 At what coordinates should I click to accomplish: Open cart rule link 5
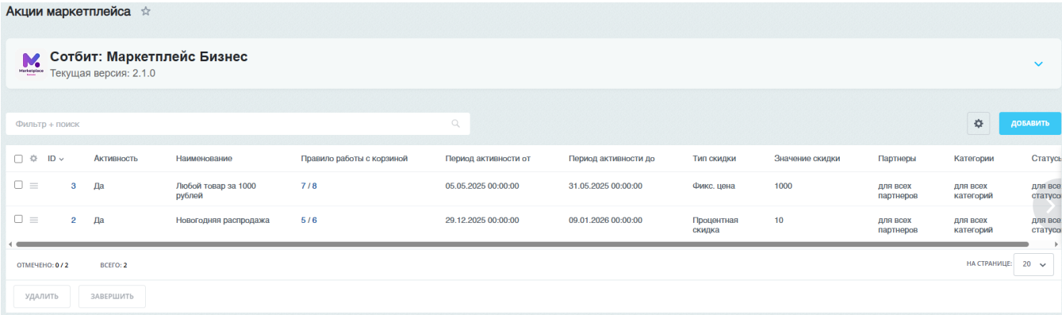pyautogui.click(x=303, y=221)
